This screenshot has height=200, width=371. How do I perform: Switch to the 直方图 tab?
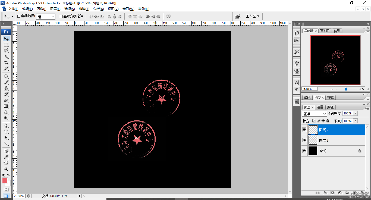tap(325, 31)
